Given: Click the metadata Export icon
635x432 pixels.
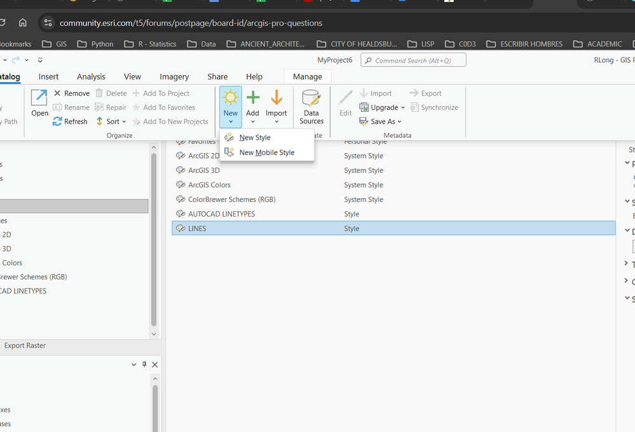Looking at the screenshot, I should [x=414, y=93].
